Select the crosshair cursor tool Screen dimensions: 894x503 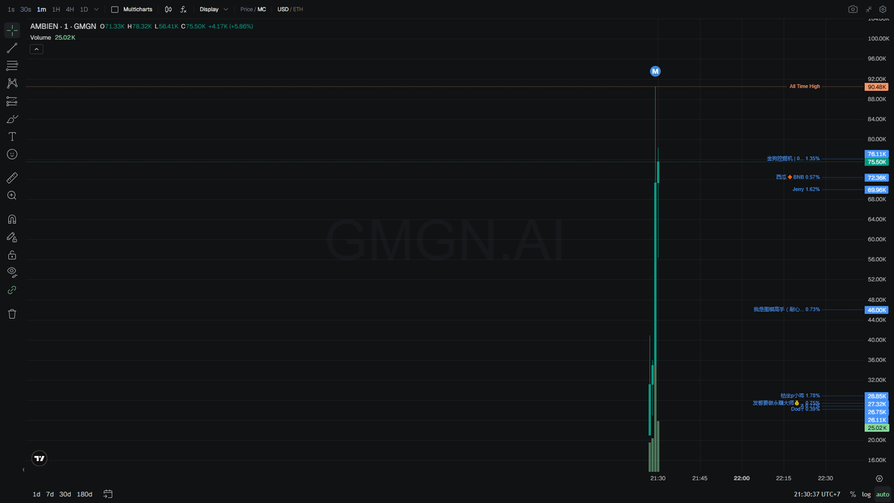pos(12,30)
